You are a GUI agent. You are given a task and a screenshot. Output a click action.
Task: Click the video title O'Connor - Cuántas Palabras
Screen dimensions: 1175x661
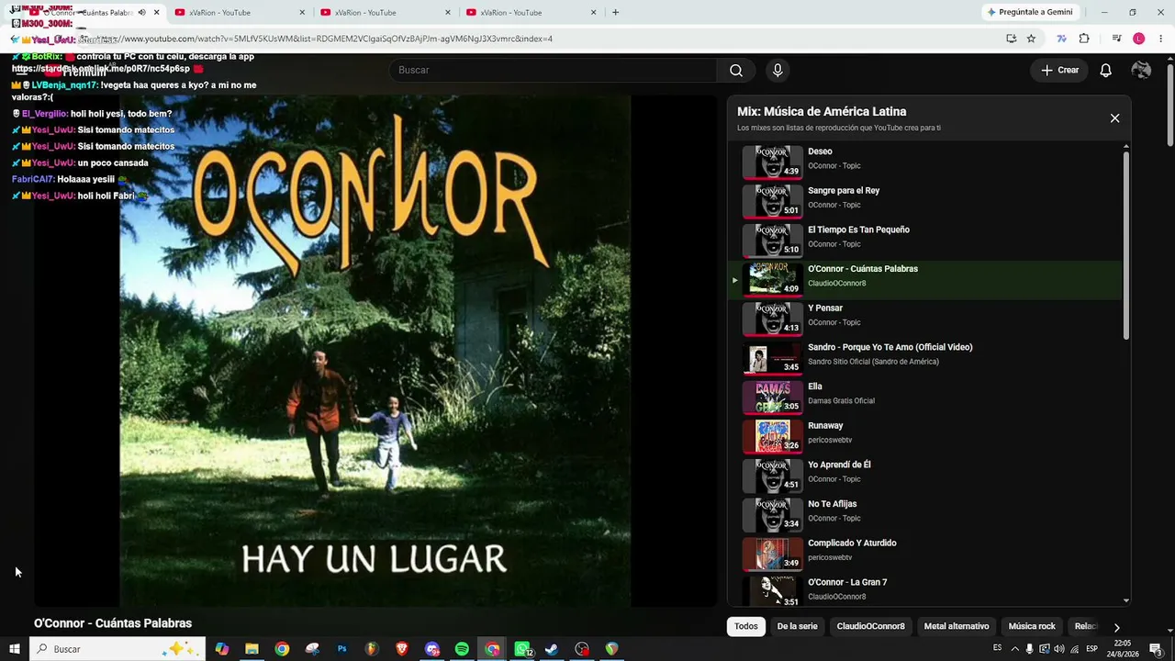click(113, 623)
